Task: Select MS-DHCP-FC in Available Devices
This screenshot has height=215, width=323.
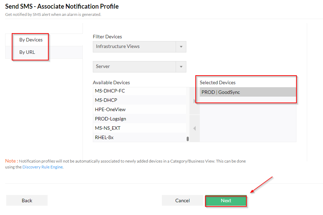Action: (139, 91)
